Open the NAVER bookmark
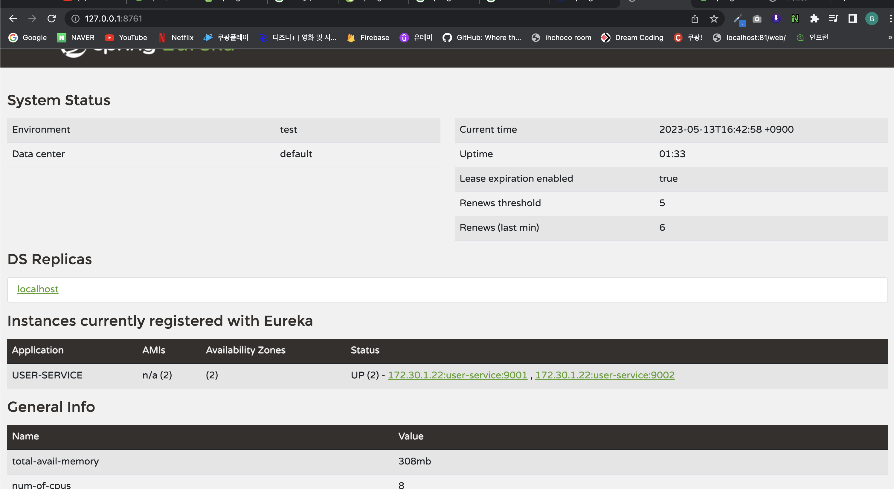 click(76, 37)
